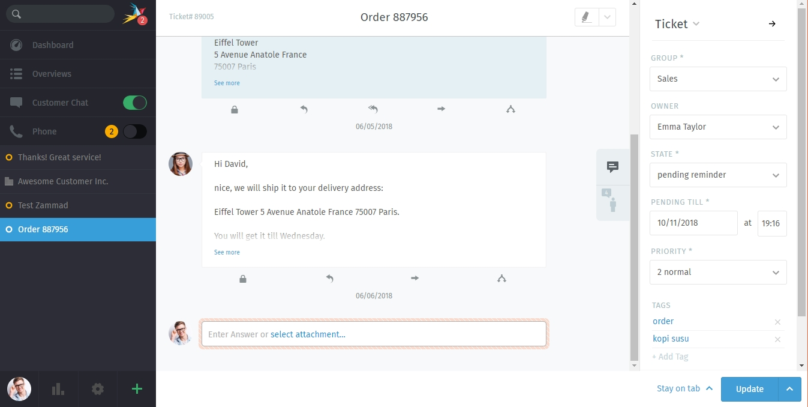Click forward arrow under first article

pyautogui.click(x=441, y=109)
